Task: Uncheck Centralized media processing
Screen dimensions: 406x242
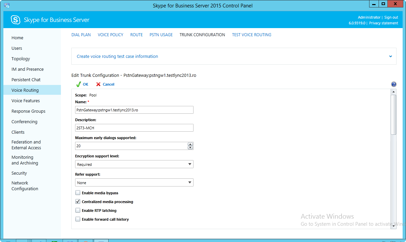Action: 78,202
